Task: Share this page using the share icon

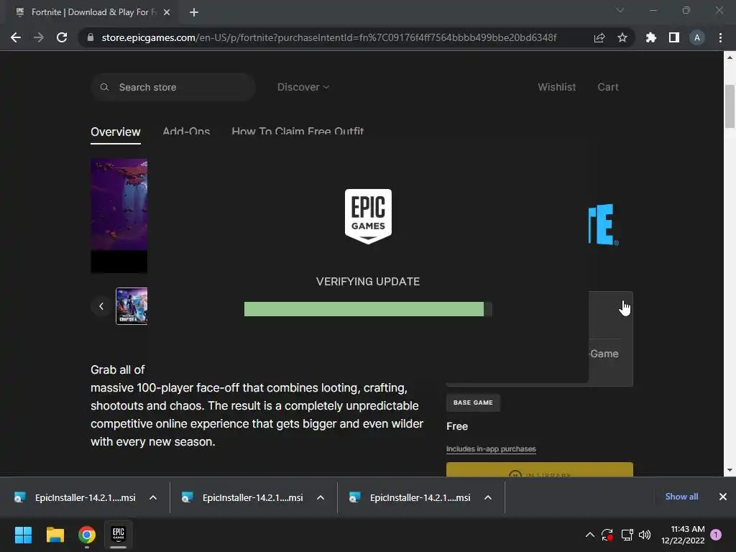Action: tap(599, 37)
